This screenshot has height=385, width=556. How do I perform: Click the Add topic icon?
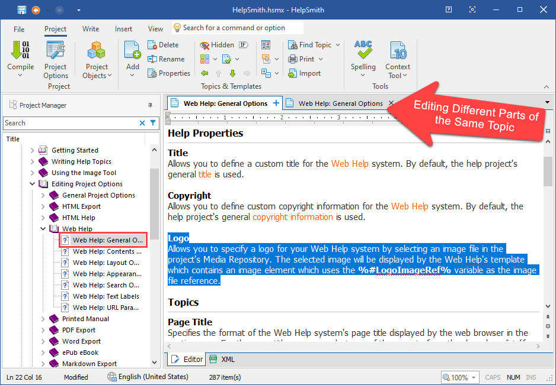click(x=133, y=50)
